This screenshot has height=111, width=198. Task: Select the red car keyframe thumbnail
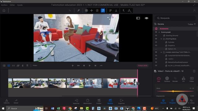75,83
